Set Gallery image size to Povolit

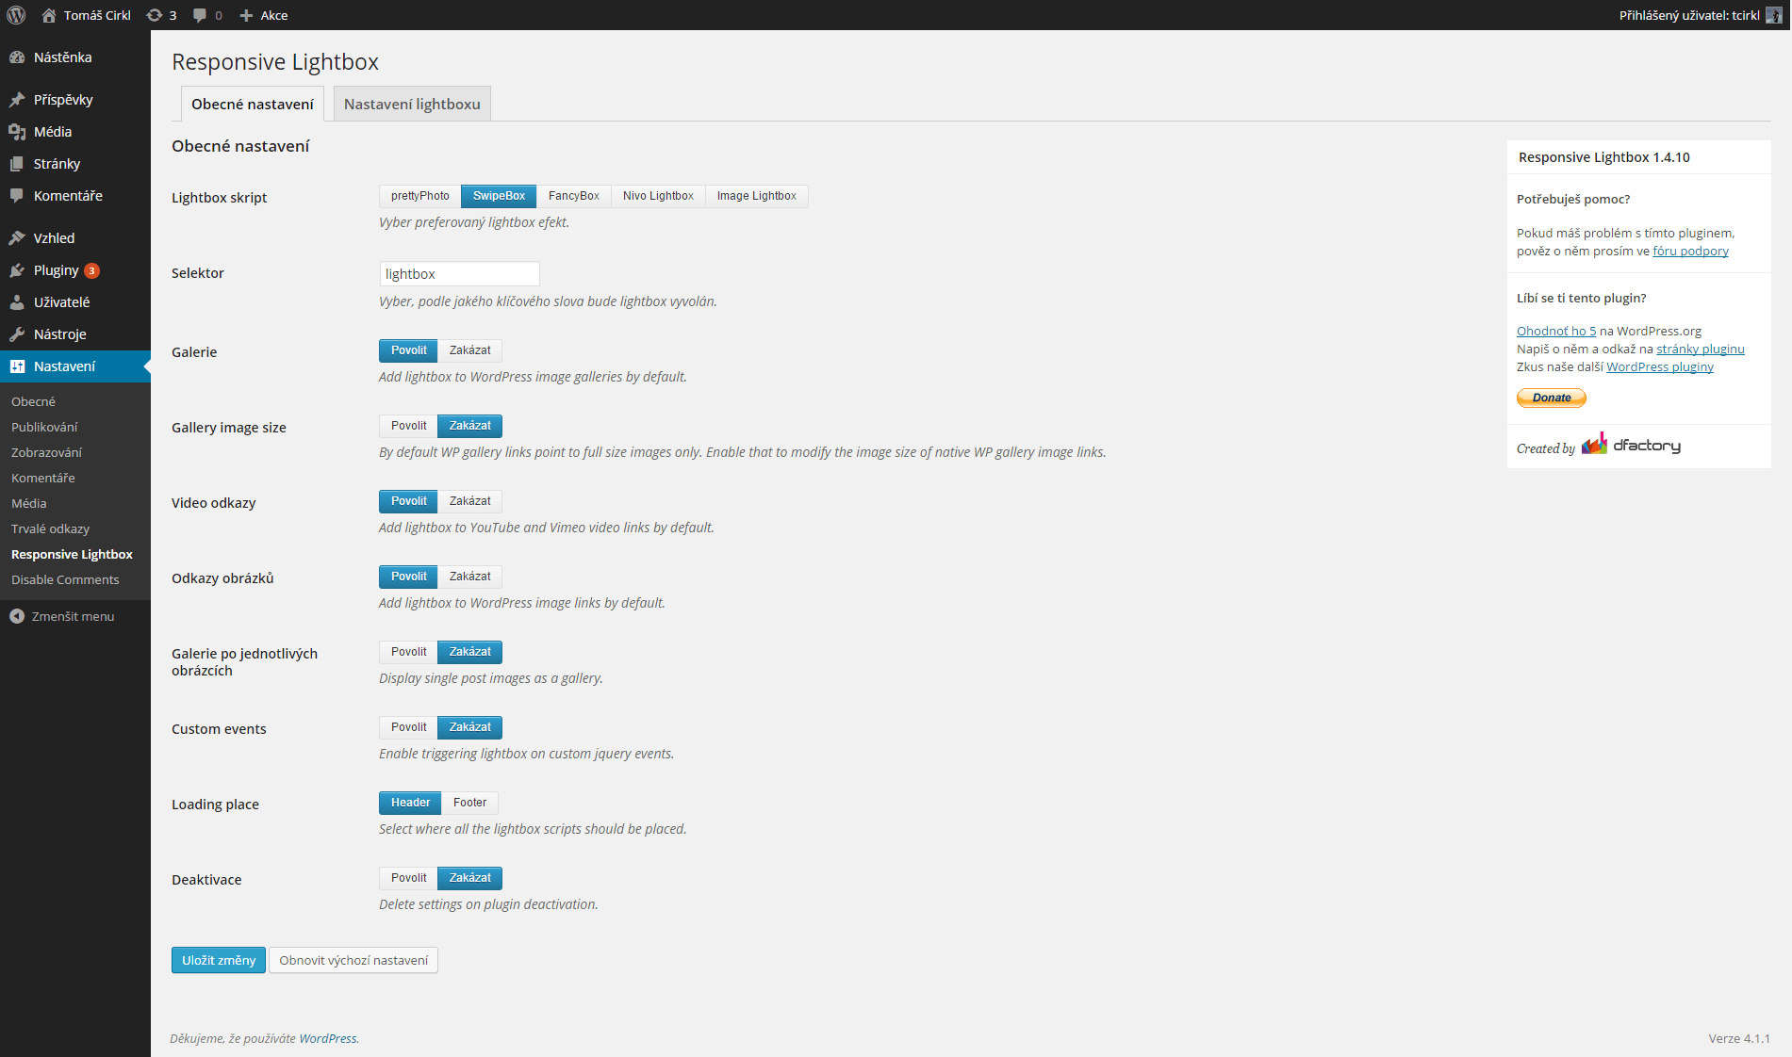(408, 426)
